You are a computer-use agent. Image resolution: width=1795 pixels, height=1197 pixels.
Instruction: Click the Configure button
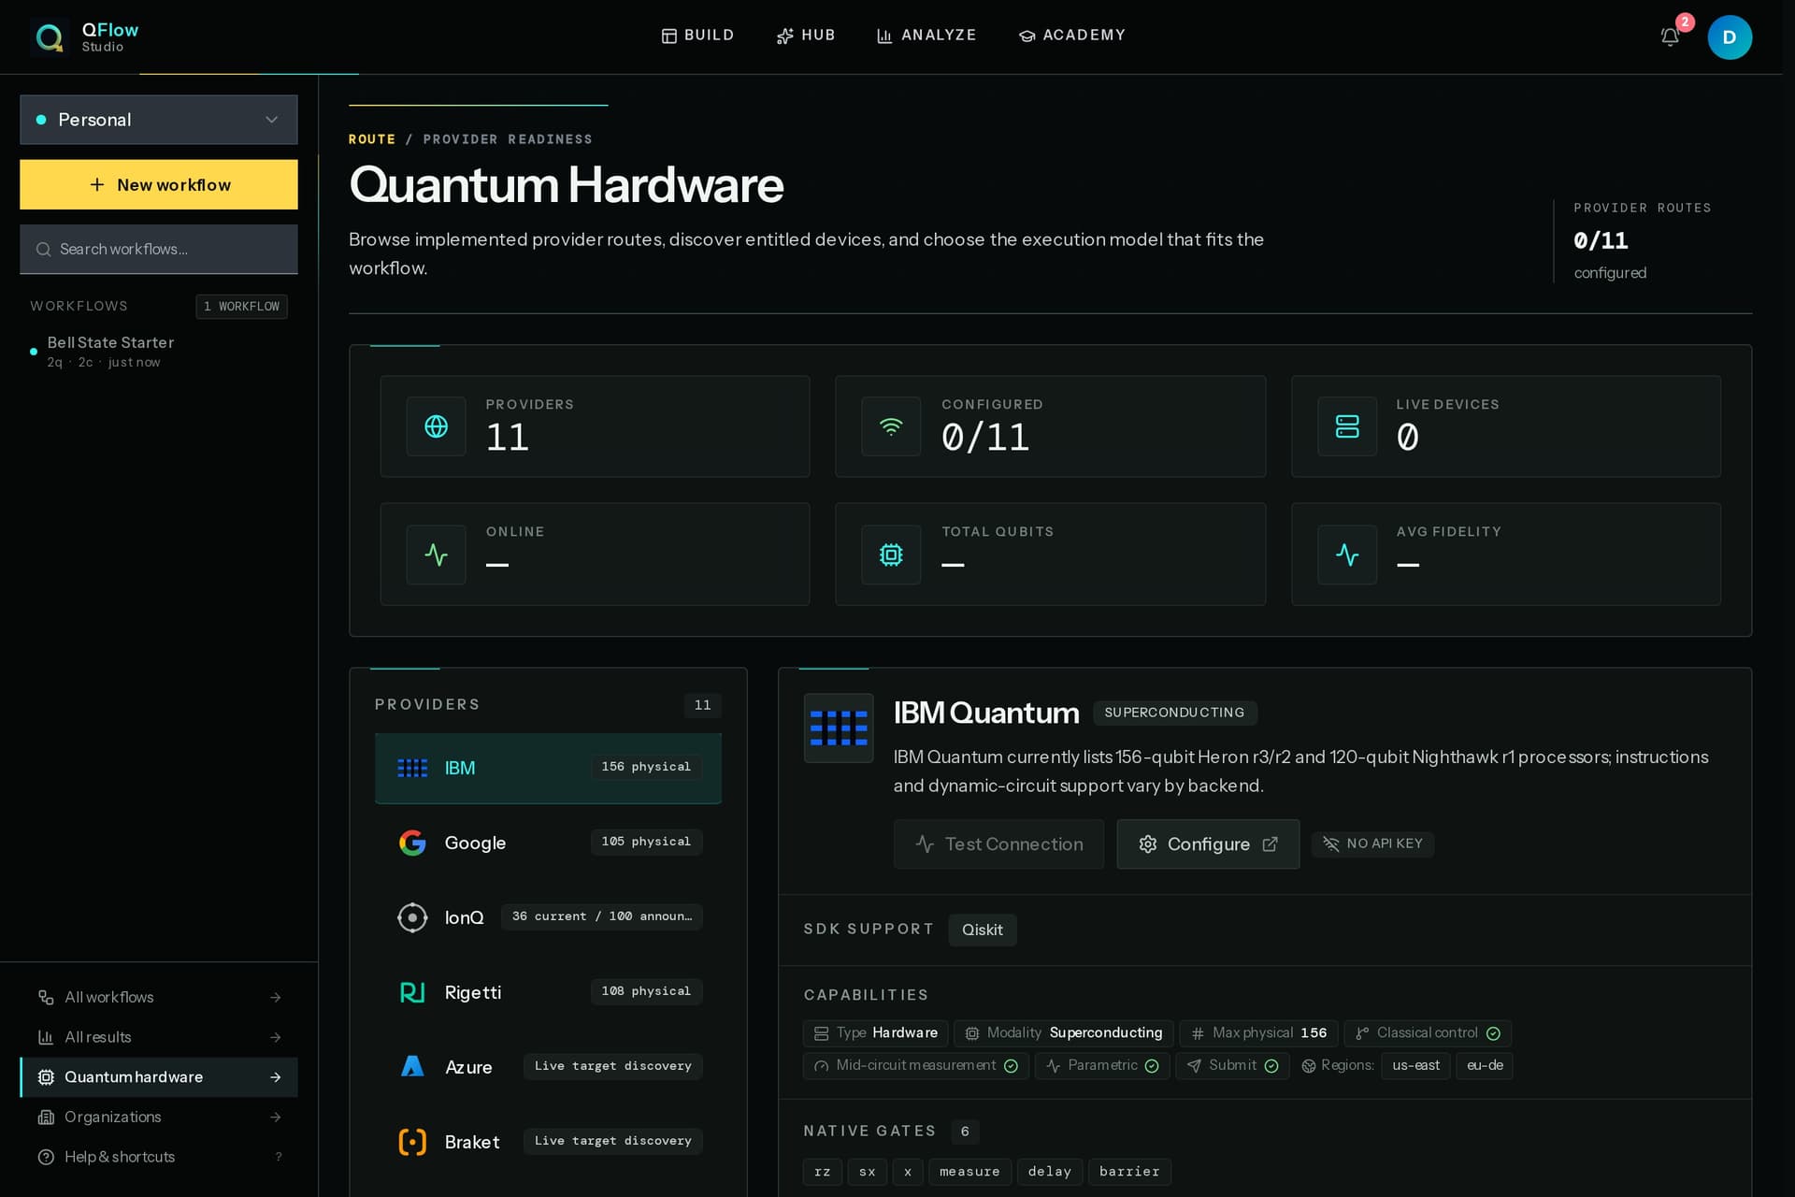[x=1208, y=844]
